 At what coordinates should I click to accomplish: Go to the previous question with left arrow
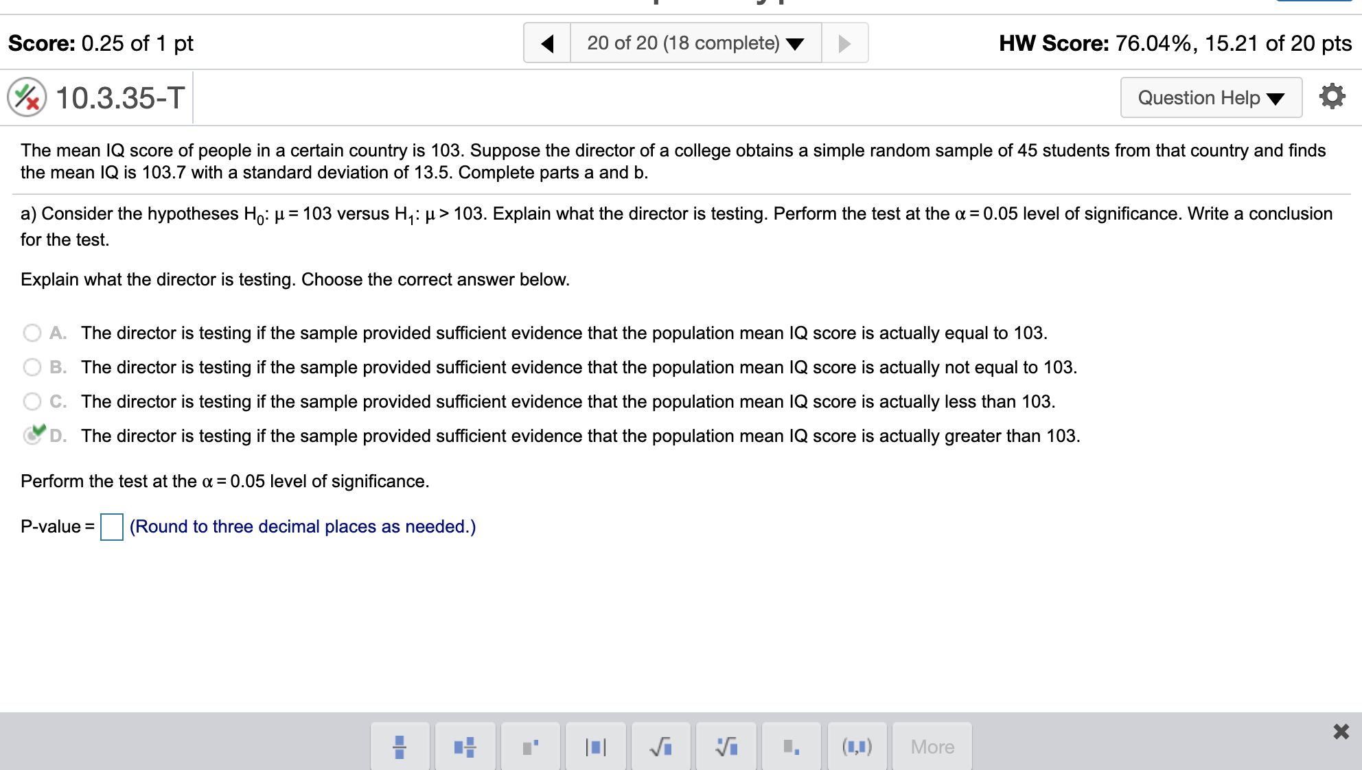pos(547,43)
